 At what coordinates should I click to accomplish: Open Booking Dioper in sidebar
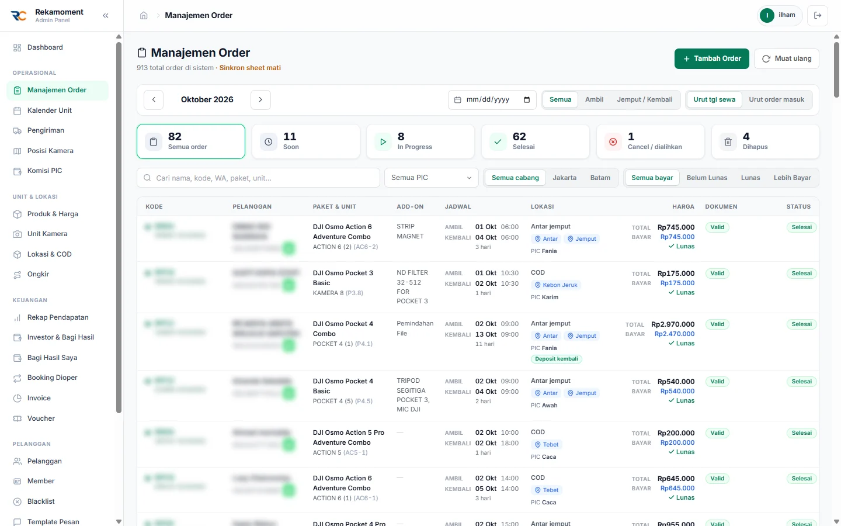click(57, 378)
